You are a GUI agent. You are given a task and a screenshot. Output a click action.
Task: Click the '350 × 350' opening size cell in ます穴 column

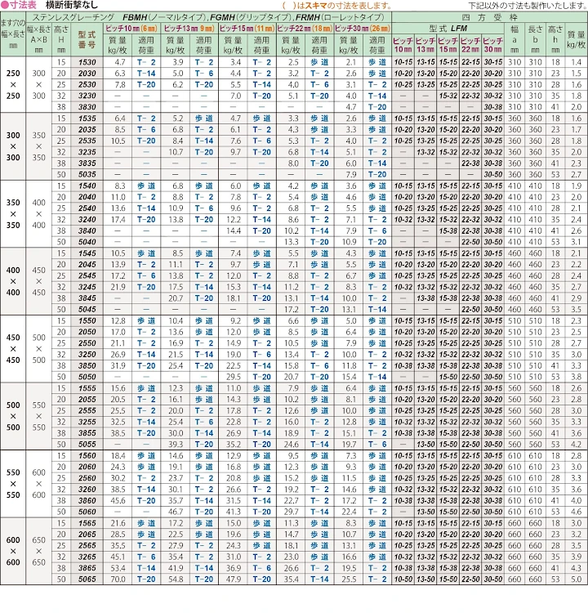tap(13, 214)
